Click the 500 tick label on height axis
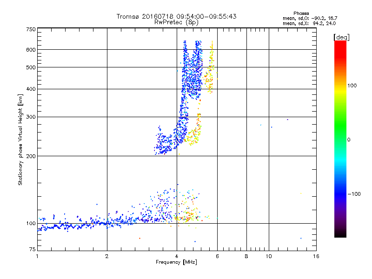 pos(31,67)
